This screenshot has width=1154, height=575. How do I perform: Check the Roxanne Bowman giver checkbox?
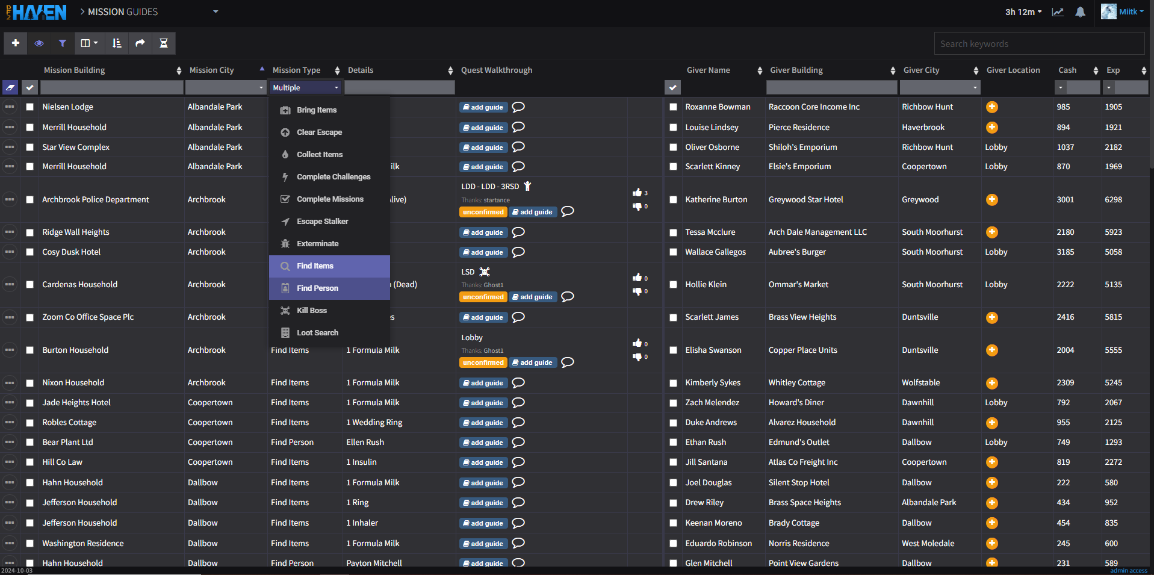(x=674, y=107)
